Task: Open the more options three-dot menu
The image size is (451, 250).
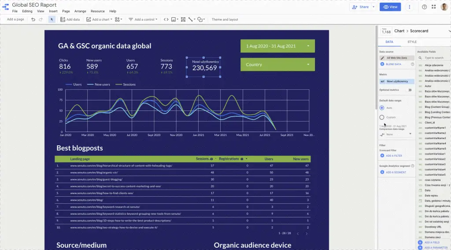Action: pyautogui.click(x=409, y=7)
